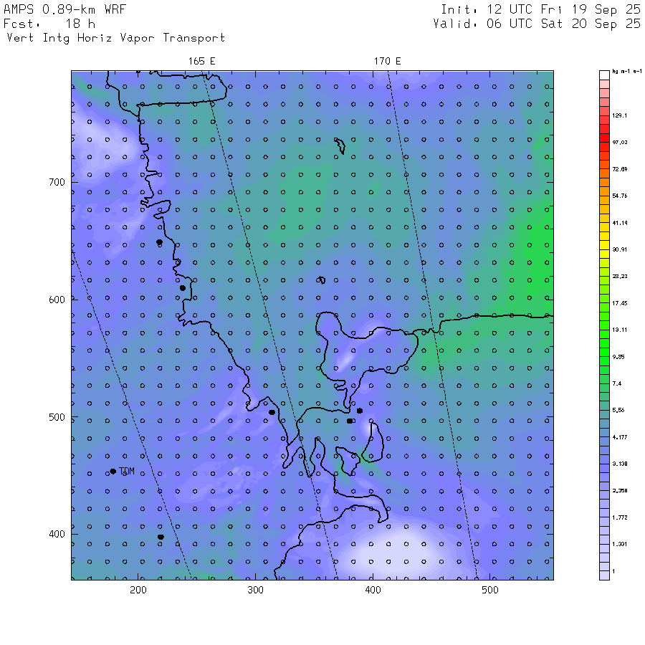Click legend value '17.45'
Viewport: 645px width, 645px height.
pos(619,303)
